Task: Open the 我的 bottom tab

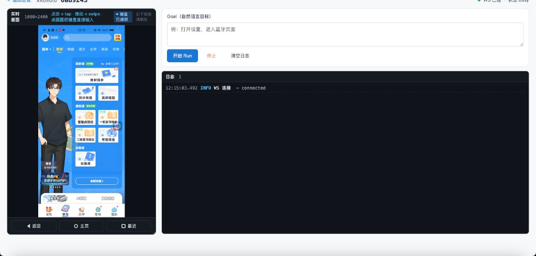Action: click(114, 211)
